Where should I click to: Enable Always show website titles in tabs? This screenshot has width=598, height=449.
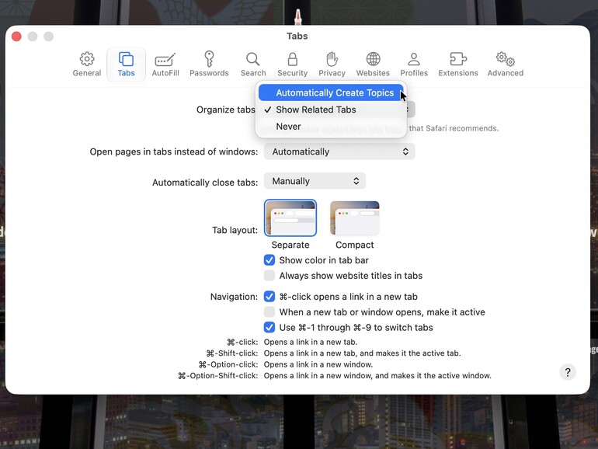click(269, 276)
